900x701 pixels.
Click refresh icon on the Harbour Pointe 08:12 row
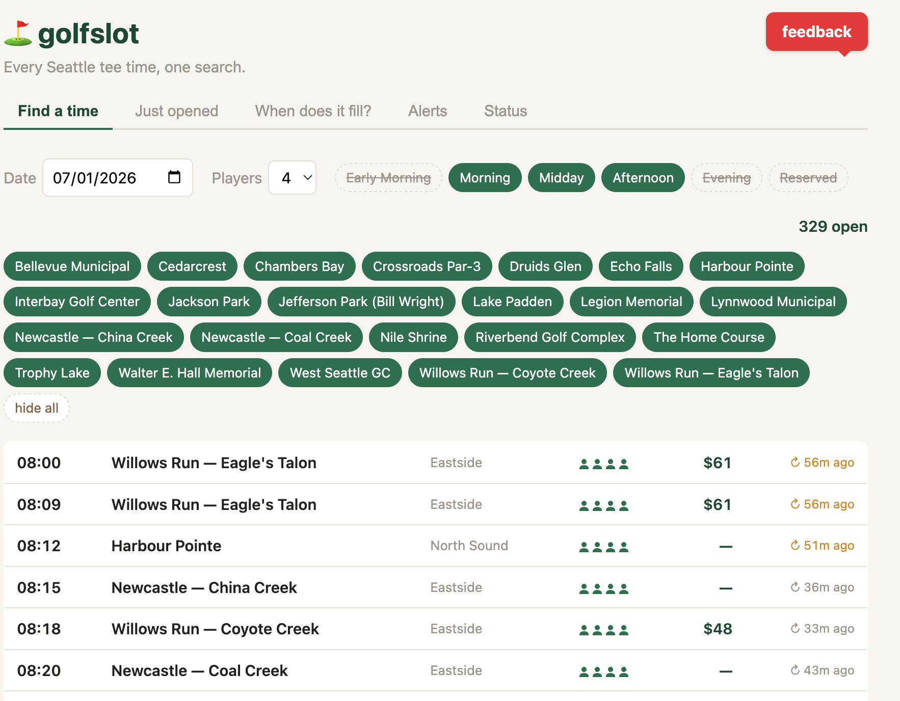pos(795,546)
